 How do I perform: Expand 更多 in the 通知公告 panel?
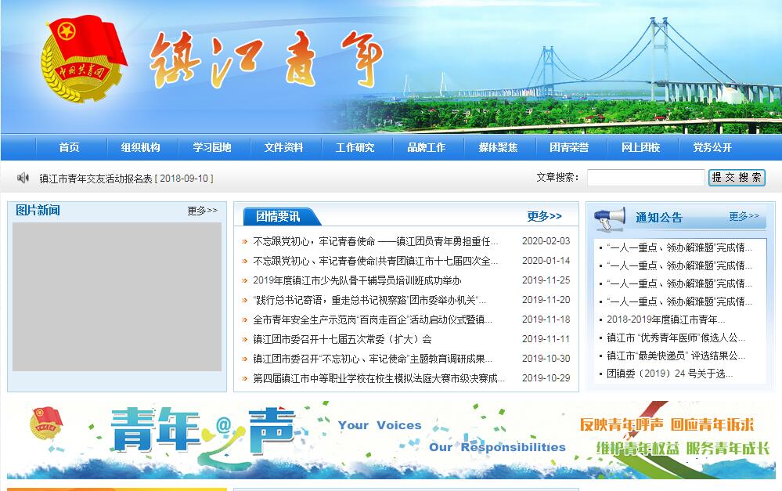(744, 216)
